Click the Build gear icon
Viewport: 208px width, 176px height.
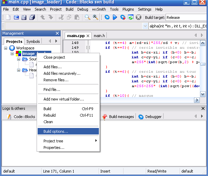tap(107, 17)
